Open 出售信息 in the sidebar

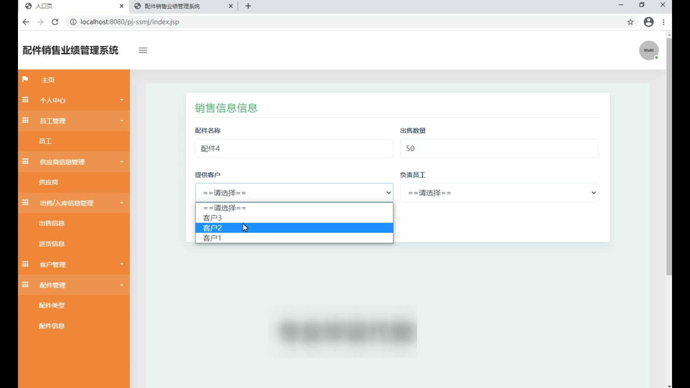pyautogui.click(x=52, y=223)
